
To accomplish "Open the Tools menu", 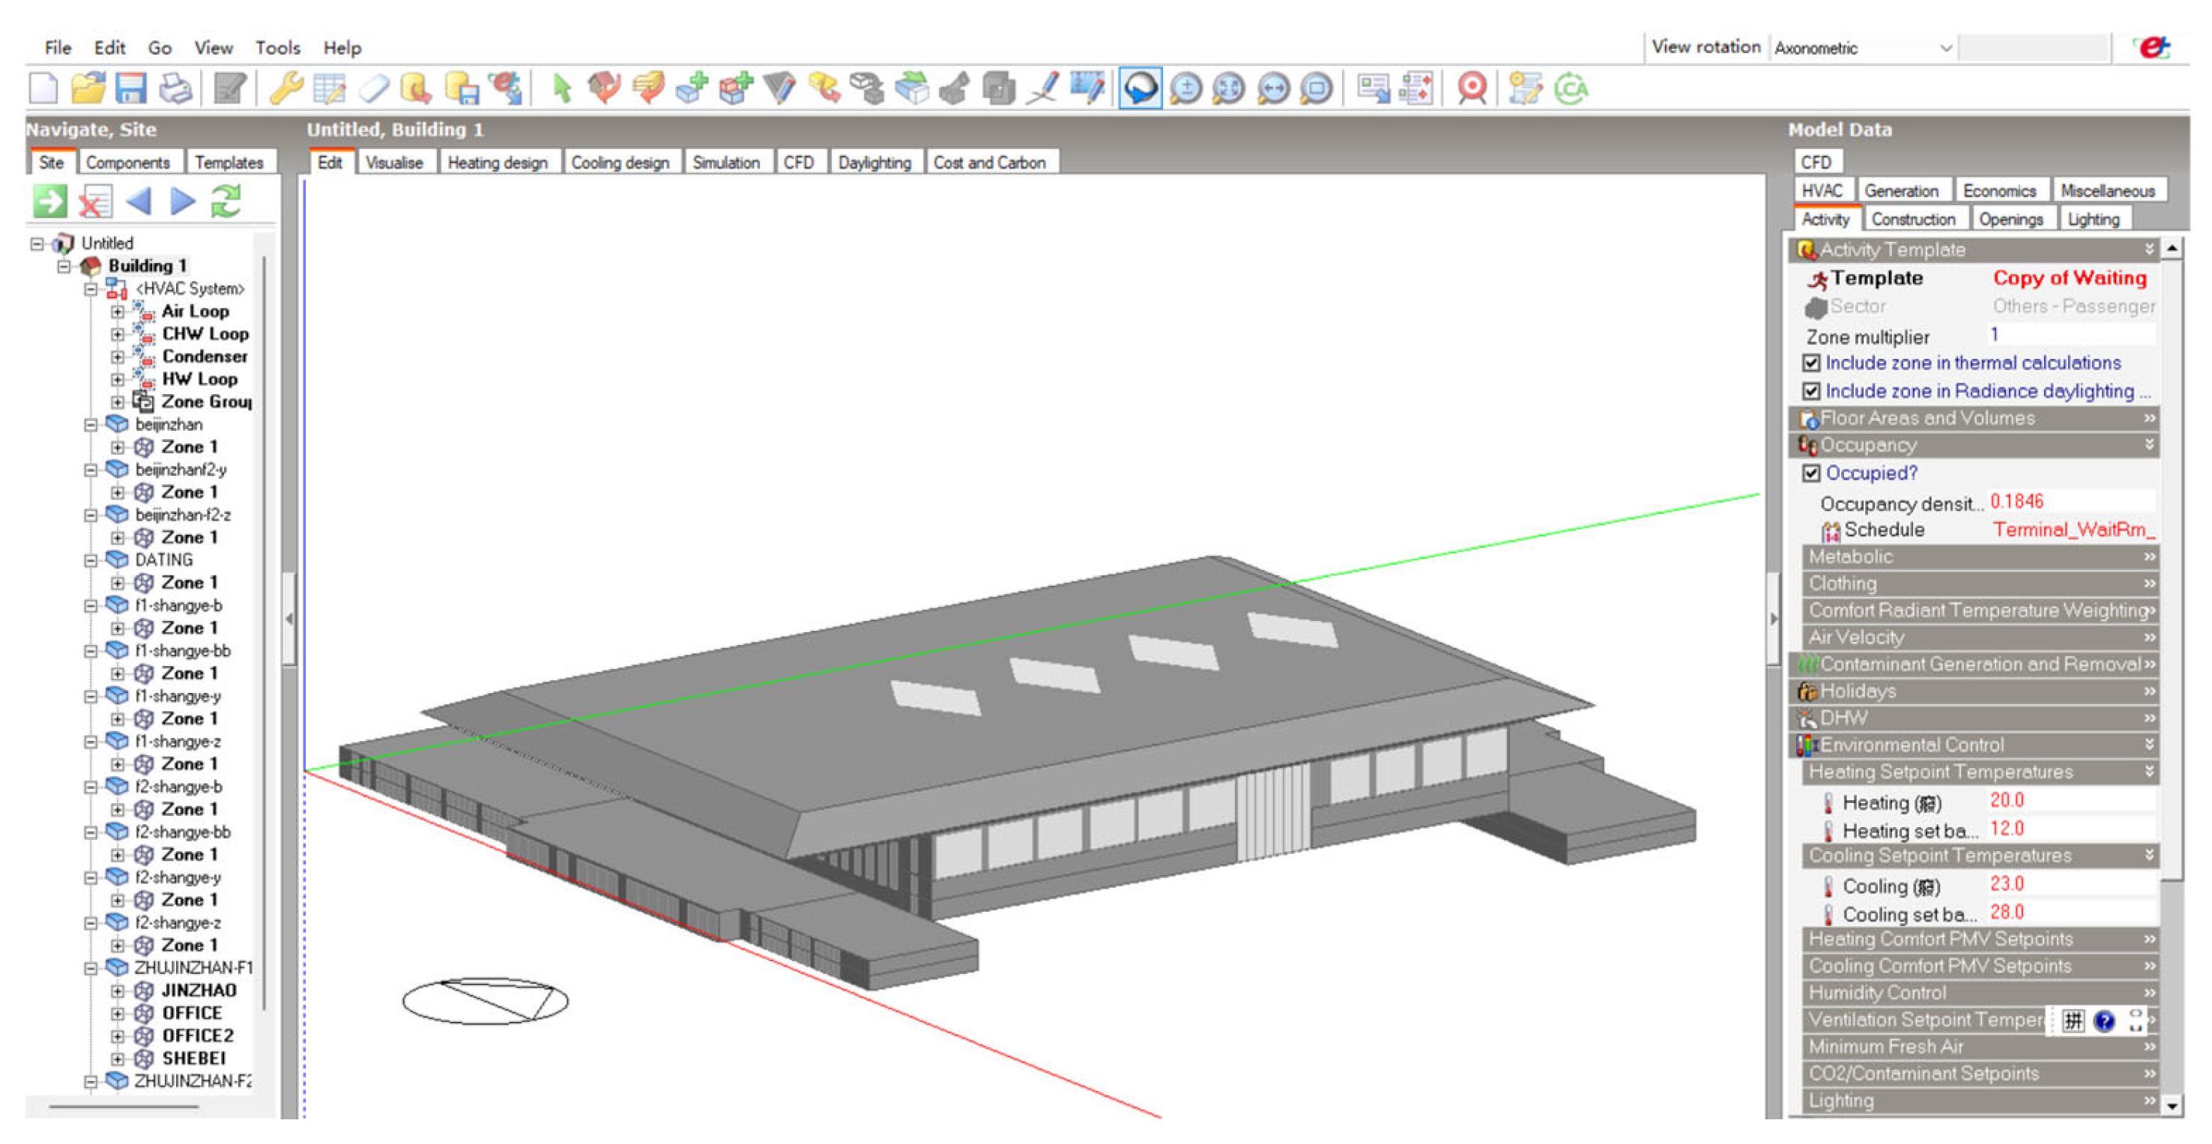I will pos(277,48).
